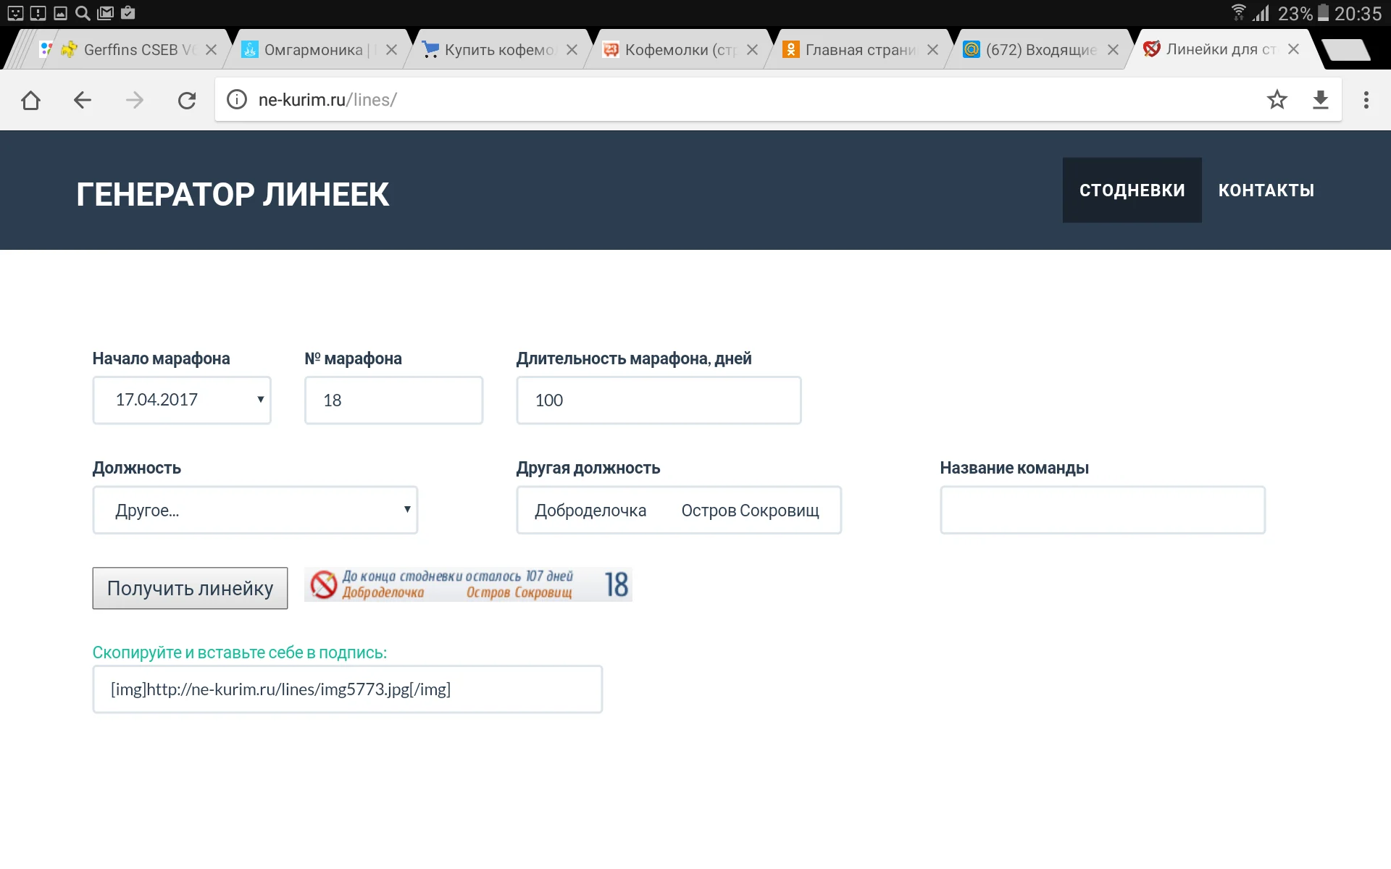Open Chrome downloads via download icon

[x=1321, y=100]
